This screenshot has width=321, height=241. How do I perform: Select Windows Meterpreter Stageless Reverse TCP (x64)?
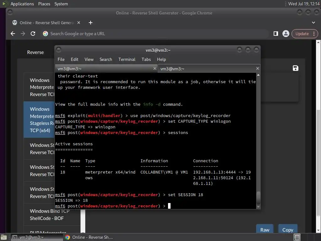tap(39, 120)
